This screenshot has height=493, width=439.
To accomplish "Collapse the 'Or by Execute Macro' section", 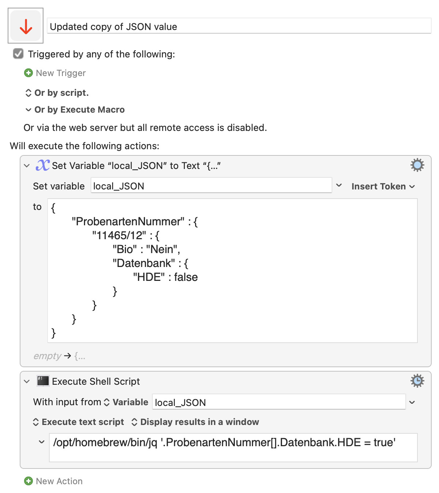I will (x=28, y=110).
